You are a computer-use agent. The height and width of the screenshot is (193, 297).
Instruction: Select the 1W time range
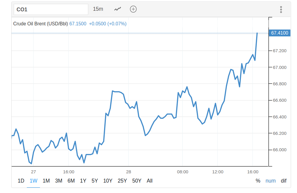(x=33, y=181)
